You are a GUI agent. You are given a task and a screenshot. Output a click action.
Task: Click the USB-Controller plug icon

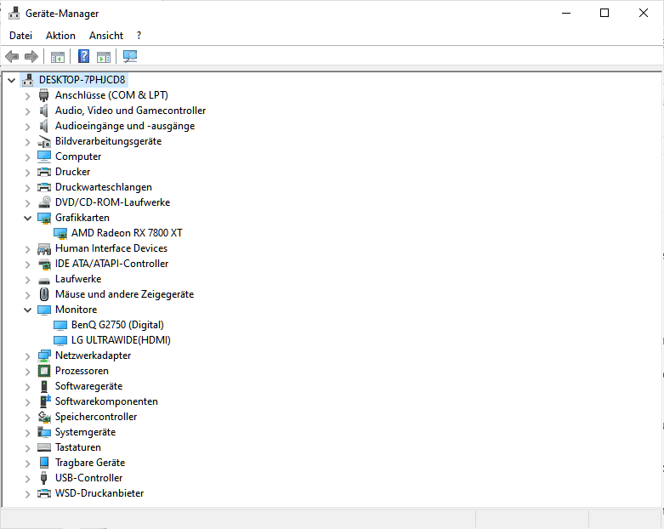[x=43, y=478]
